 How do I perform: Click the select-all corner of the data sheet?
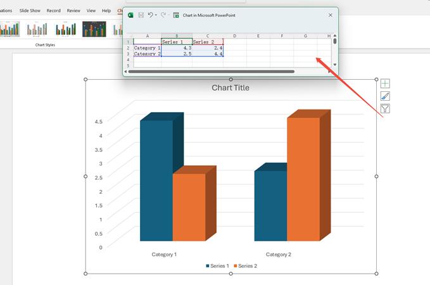coord(130,36)
